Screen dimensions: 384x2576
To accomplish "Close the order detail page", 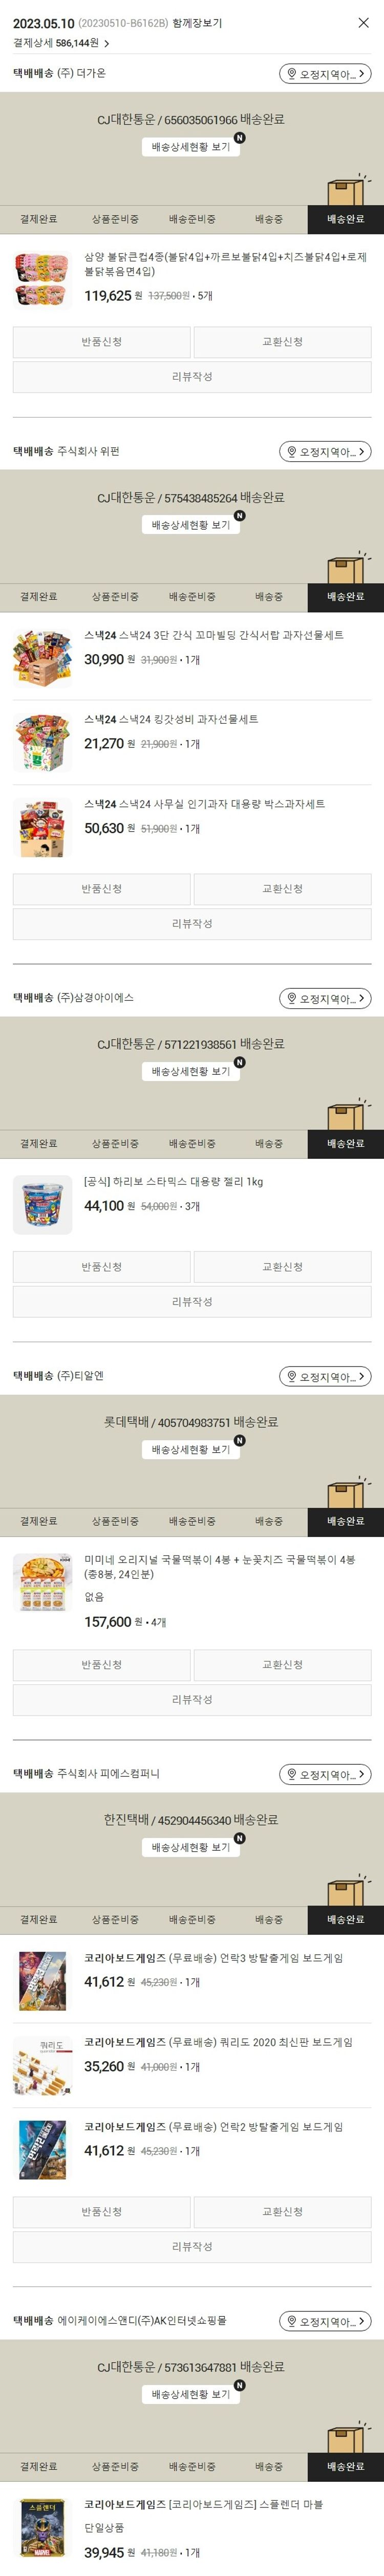I will tap(363, 22).
